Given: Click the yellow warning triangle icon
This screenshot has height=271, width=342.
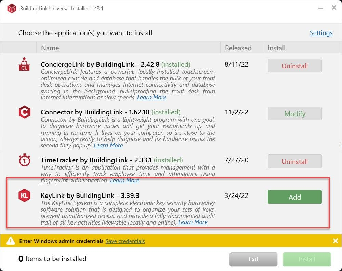Looking at the screenshot, I should click(11, 241).
